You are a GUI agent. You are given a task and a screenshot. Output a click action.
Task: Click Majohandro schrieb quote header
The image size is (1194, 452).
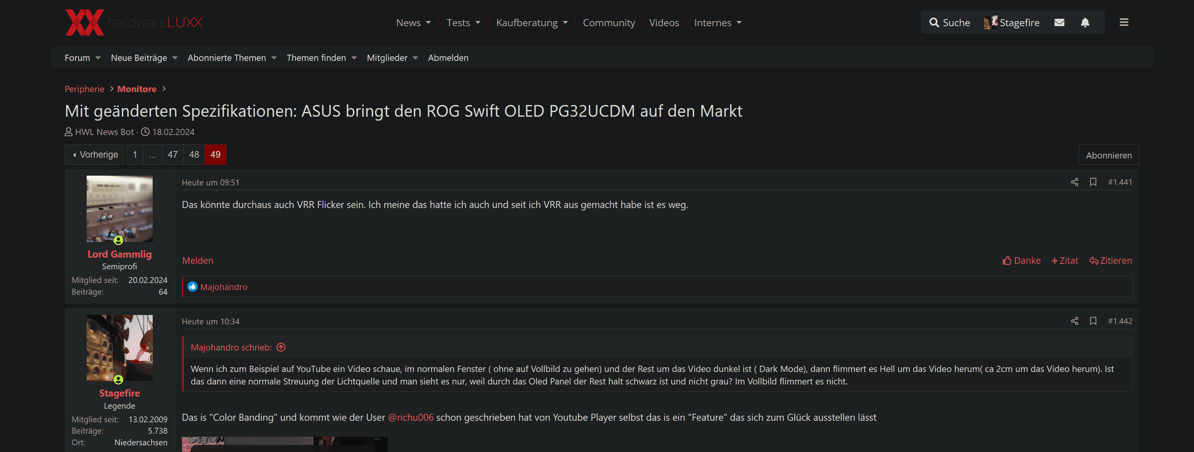pos(231,347)
